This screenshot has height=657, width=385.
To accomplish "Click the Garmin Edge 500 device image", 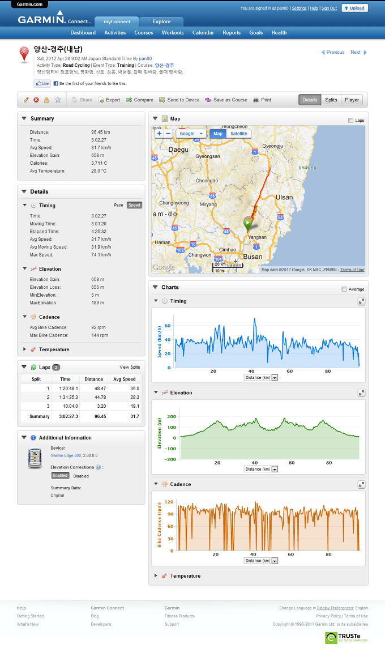I will [35, 458].
